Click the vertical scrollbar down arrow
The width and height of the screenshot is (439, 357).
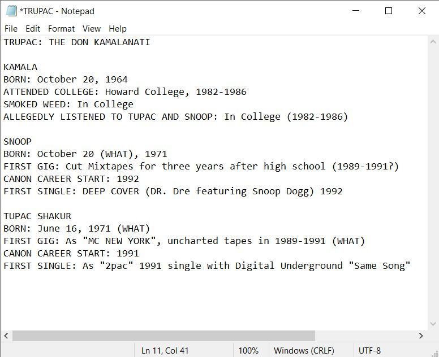[433, 324]
